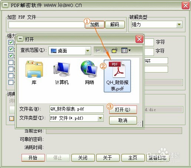Toggle the checkbox in the 词典 section
This screenshot has height=168, width=191.
click(x=11, y=118)
